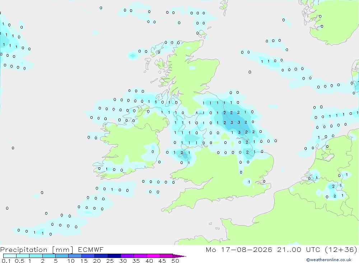This screenshot has width=359, height=263.
Task: Click the legend label '0.5'
Action: (19, 261)
